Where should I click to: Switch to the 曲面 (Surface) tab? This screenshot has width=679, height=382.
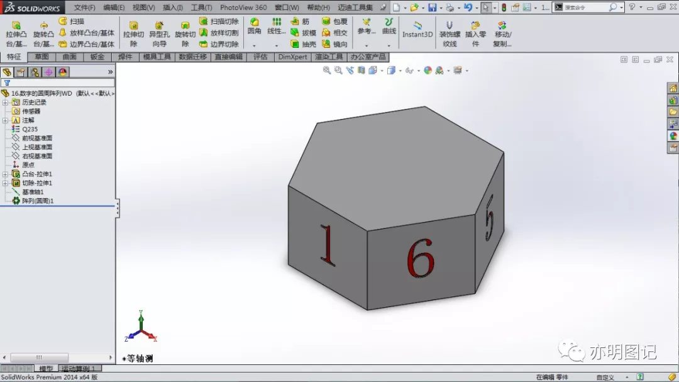click(69, 57)
